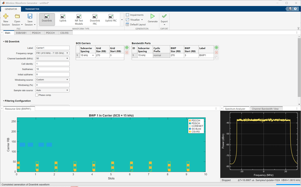Viewport: 301px width, 187px height.
Task: Click the SS Burst legend swatch
Action: click(x=190, y=129)
